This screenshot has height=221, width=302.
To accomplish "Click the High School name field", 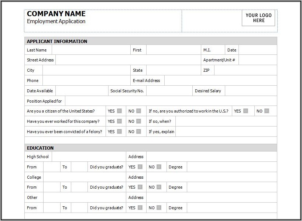I will tap(89, 157).
